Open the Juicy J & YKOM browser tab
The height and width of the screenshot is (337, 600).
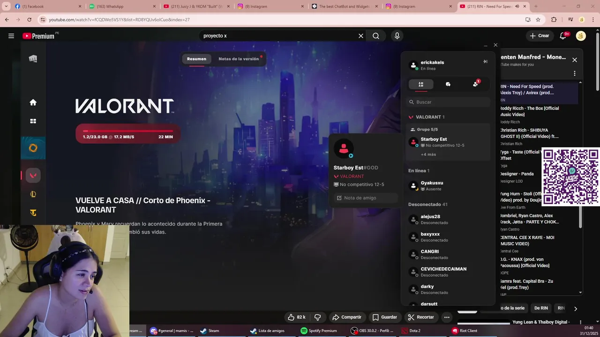pos(197,6)
